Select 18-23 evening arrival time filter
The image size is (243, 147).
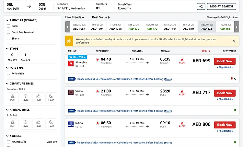[38, 124]
